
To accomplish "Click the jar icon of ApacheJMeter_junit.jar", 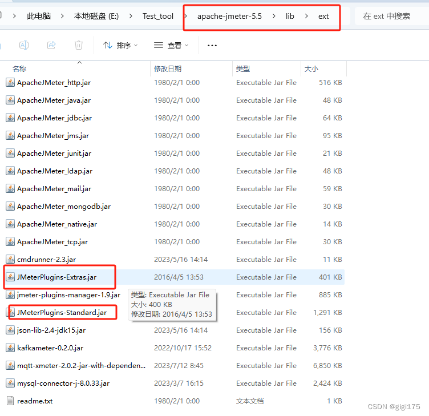I will pos(10,154).
